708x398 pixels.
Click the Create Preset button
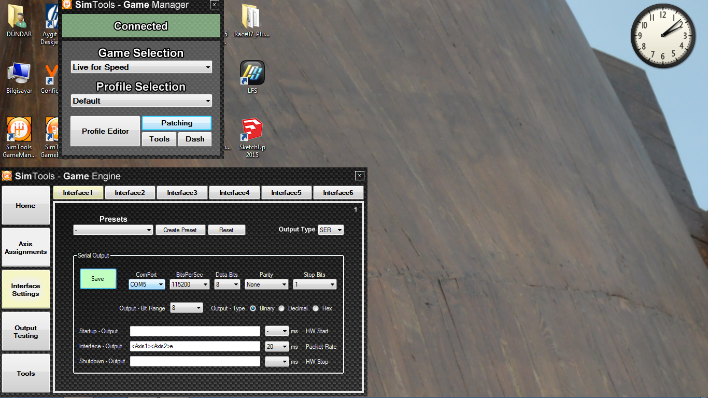[180, 230]
